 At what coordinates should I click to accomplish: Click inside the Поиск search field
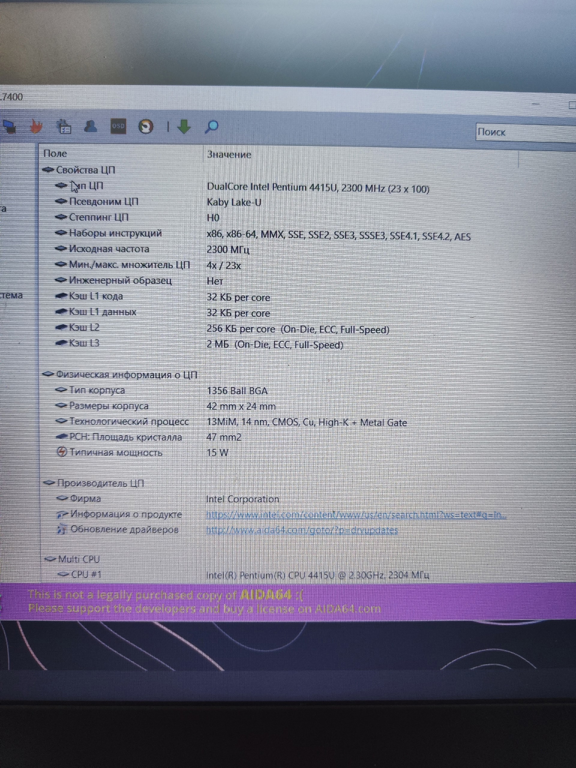[526, 132]
